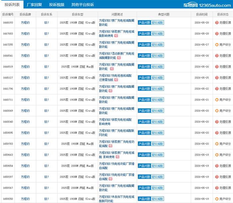
Task: Switch to the 厂家回复 tab
Action: point(34,5)
